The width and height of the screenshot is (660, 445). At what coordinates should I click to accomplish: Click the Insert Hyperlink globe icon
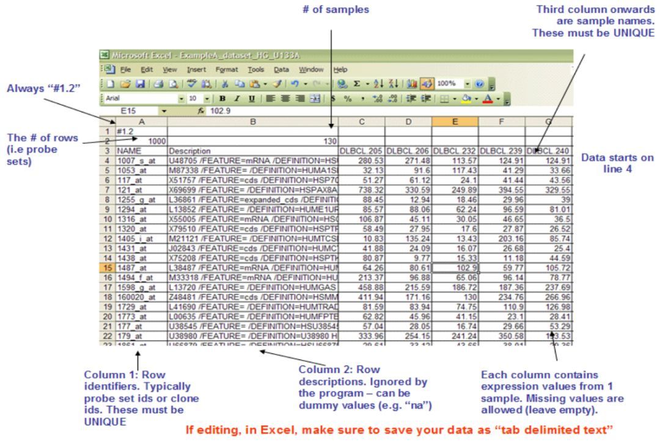[x=342, y=84]
